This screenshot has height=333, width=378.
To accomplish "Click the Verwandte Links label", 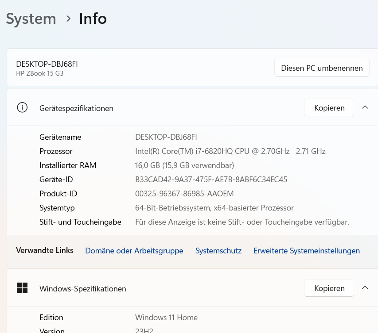I will coord(45,250).
